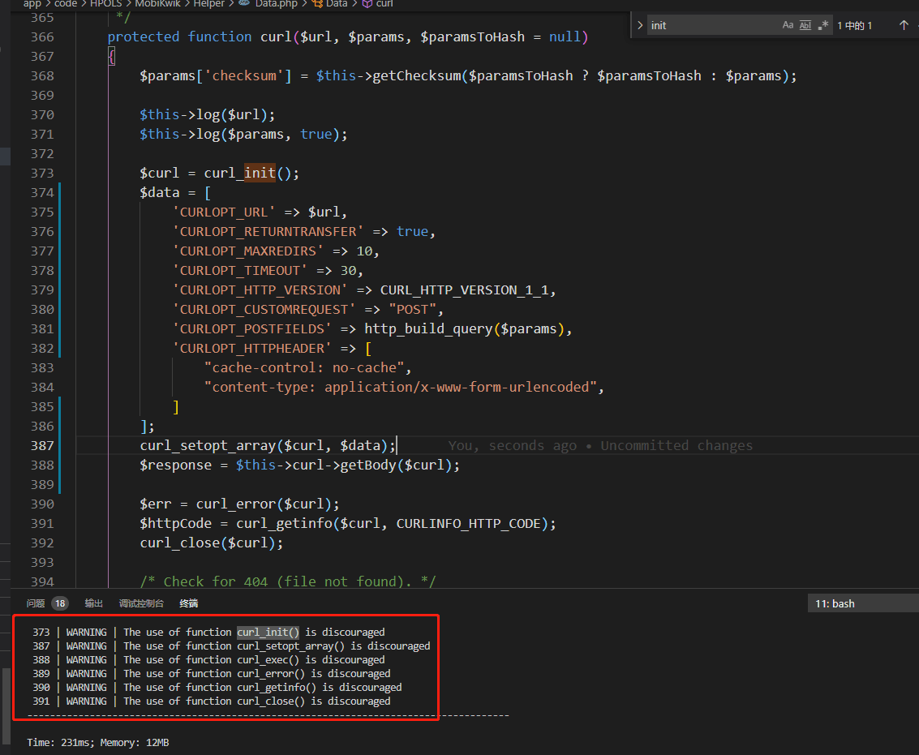Open the '11: bash' terminal selector dropdown
This screenshot has width=919, height=755.
[863, 603]
